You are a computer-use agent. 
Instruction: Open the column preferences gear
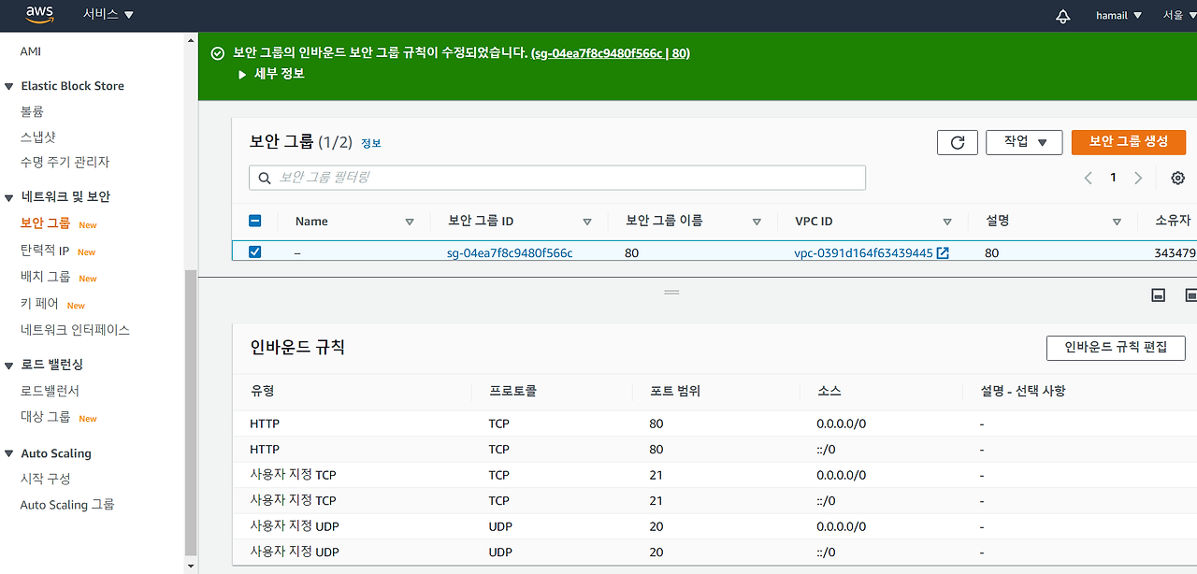(x=1177, y=178)
